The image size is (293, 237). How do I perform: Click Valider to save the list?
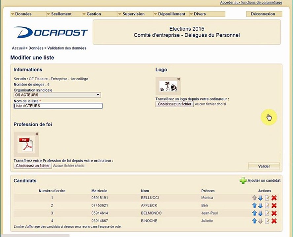(x=264, y=166)
